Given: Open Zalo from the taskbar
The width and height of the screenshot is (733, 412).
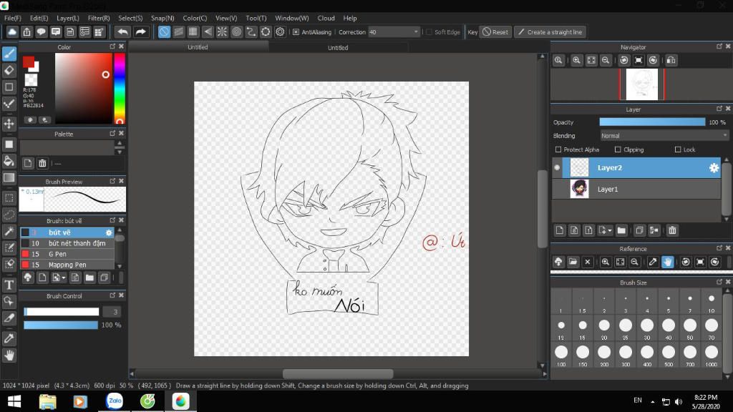Looking at the screenshot, I should [x=115, y=401].
